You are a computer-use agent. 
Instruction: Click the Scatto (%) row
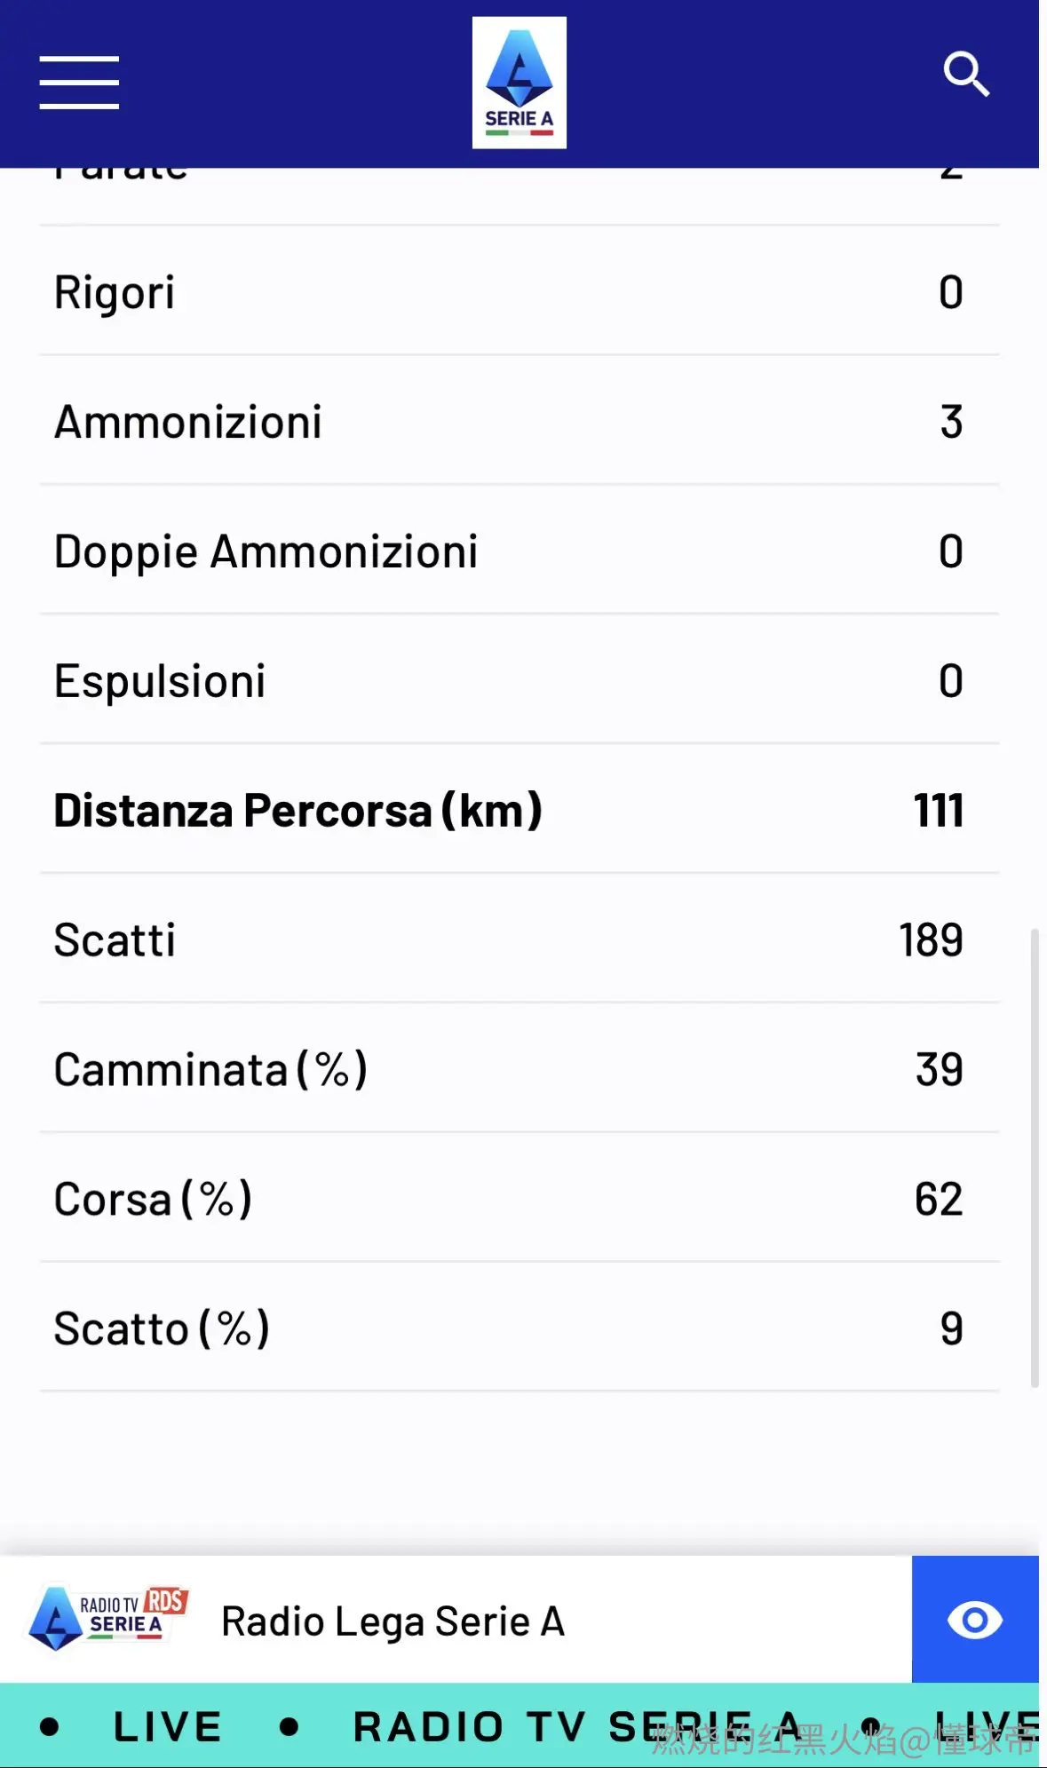click(x=520, y=1328)
